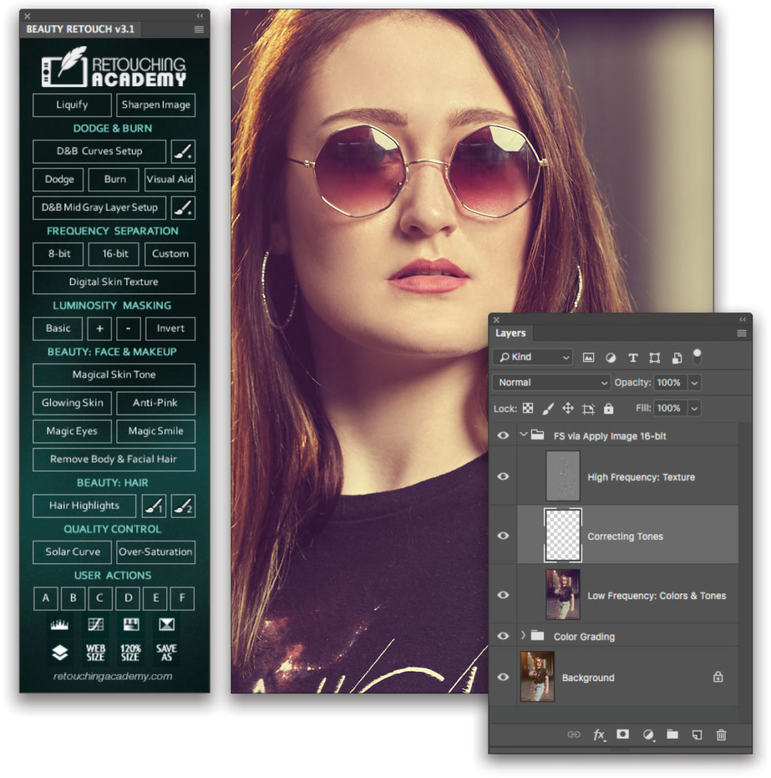Create a new layer in the Layers panel
This screenshot has width=771, height=778.
point(696,735)
